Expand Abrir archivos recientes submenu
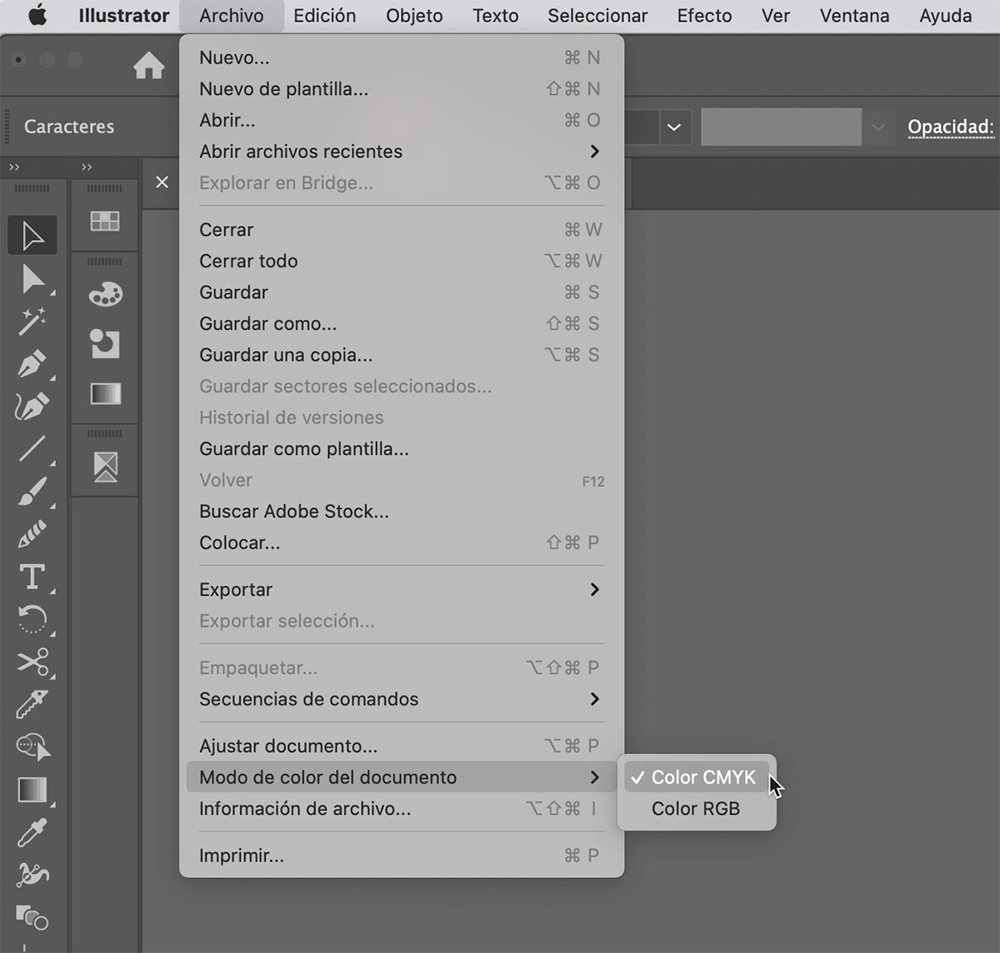 click(x=402, y=152)
